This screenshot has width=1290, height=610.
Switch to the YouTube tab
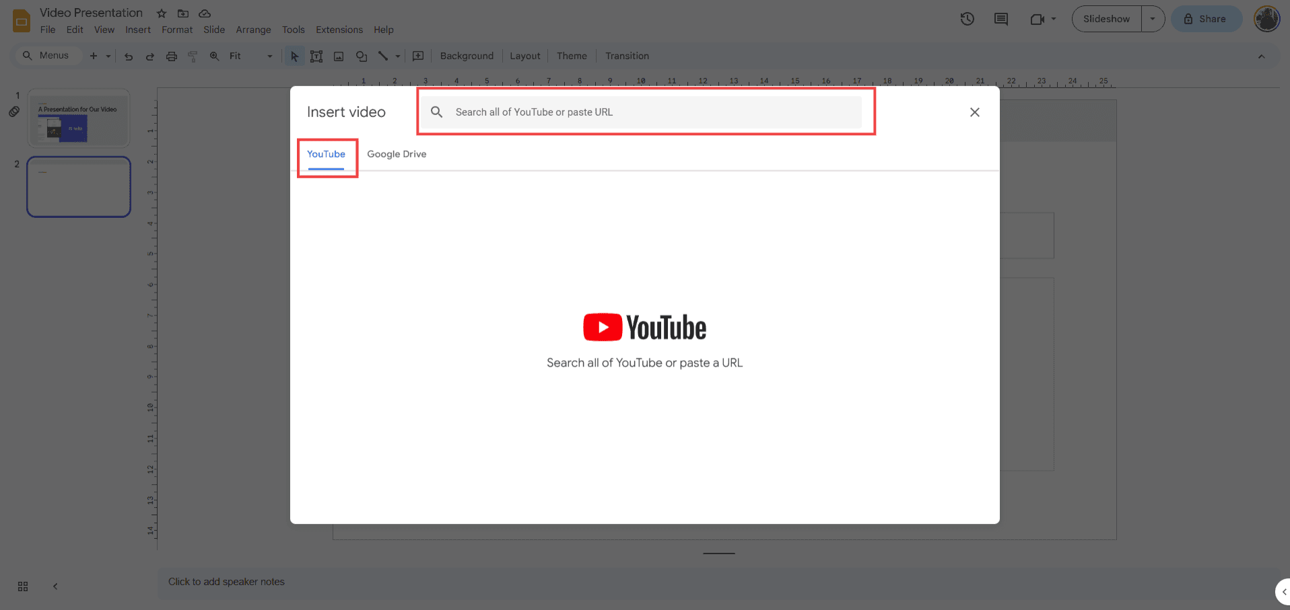(x=326, y=155)
